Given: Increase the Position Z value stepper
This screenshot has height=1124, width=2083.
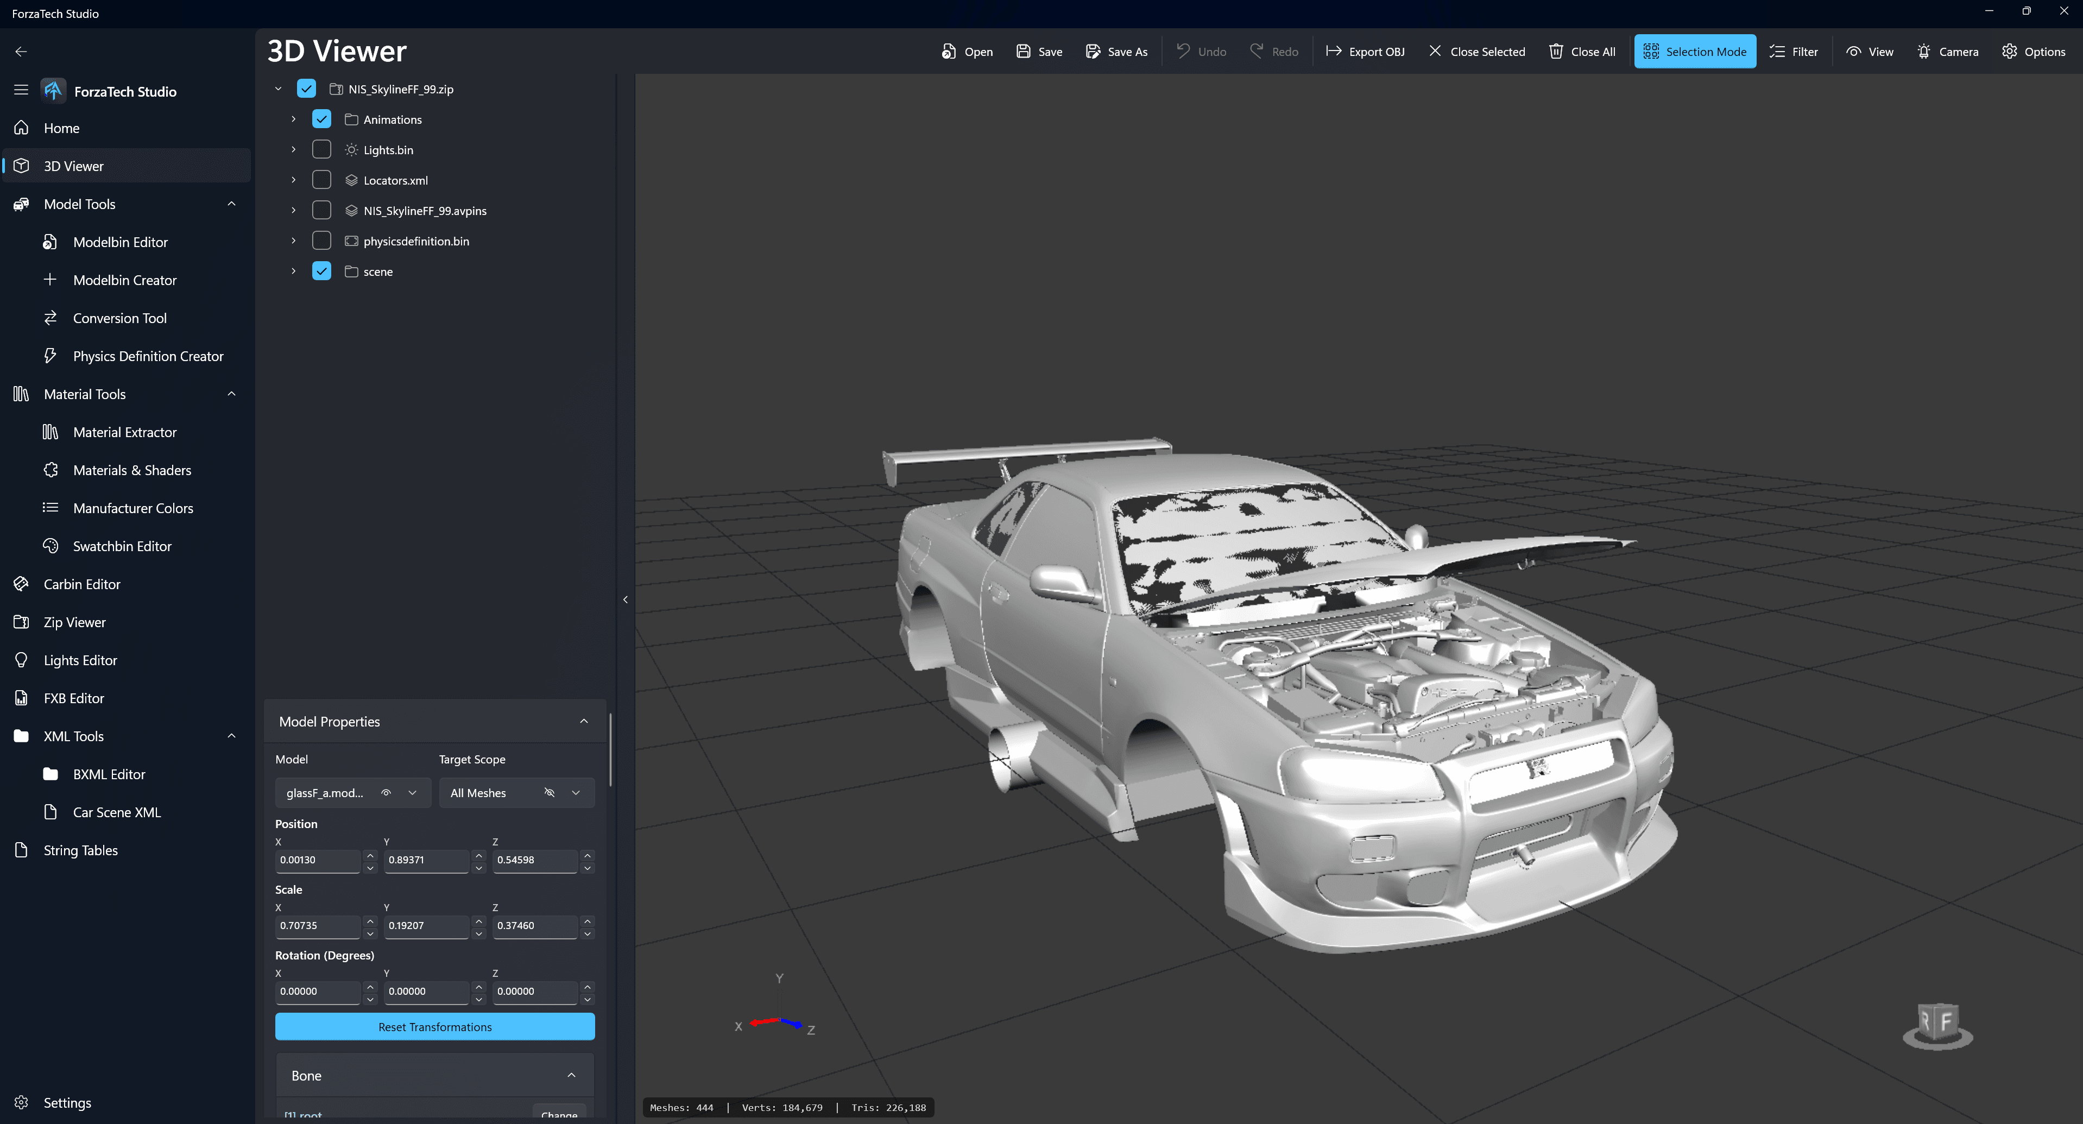Looking at the screenshot, I should tap(588, 855).
